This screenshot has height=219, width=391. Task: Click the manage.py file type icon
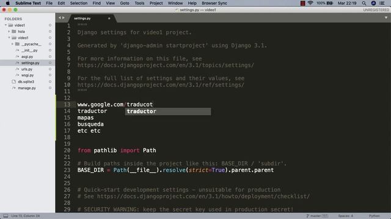13,88
